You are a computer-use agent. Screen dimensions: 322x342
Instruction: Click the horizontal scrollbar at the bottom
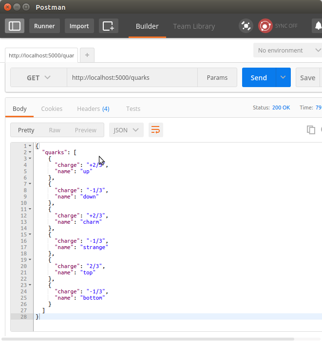[x=148, y=339]
